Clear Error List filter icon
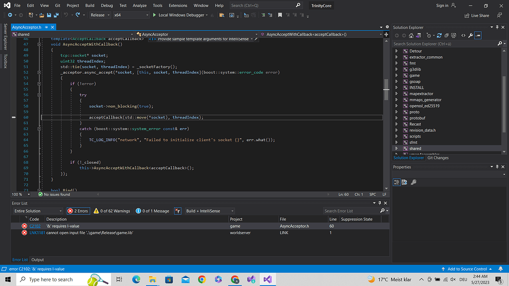Image resolution: width=509 pixels, height=286 pixels. [x=177, y=211]
